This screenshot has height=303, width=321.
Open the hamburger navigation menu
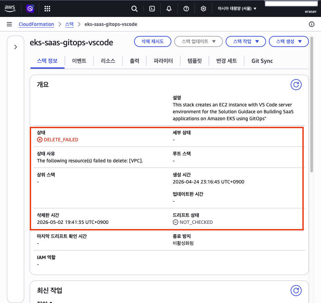[x=9, y=24]
